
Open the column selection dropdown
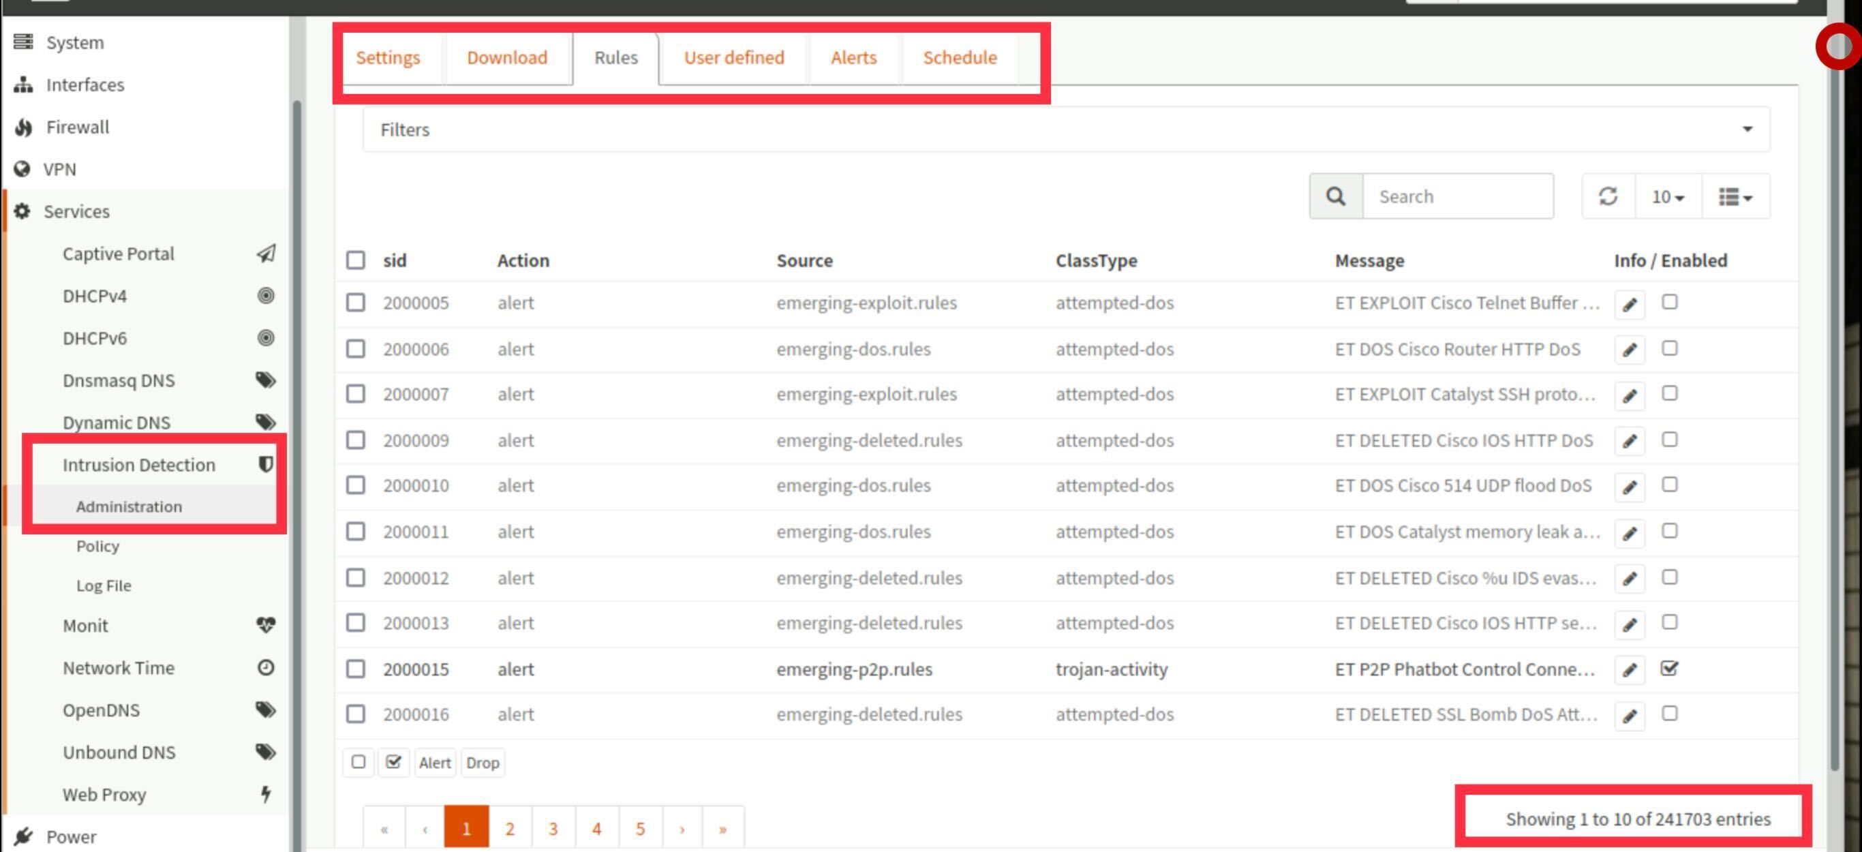1735,196
